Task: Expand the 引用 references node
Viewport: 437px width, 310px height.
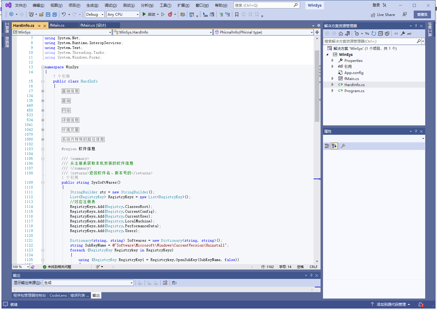Action: (332, 66)
